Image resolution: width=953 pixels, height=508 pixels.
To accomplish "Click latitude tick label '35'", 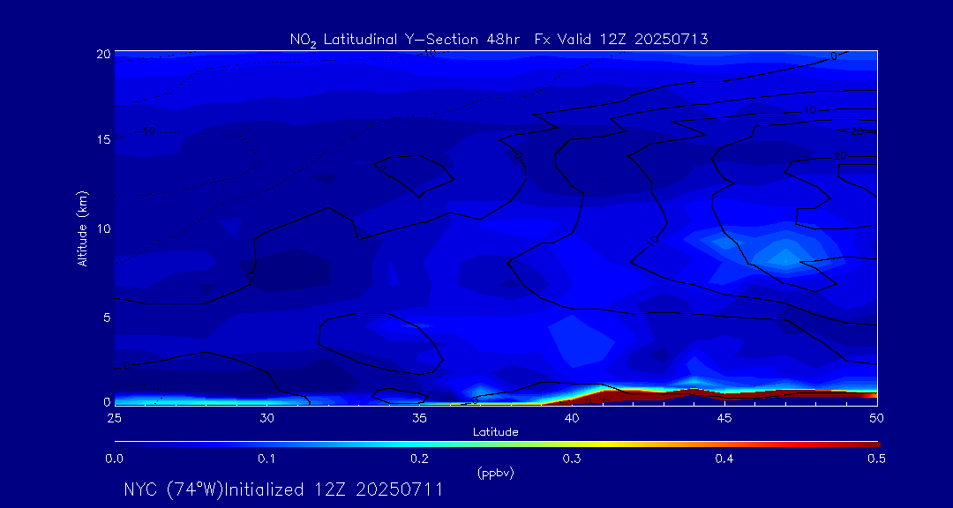I will 419,418.
